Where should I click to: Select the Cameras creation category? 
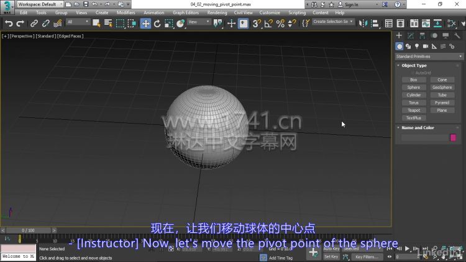426,47
